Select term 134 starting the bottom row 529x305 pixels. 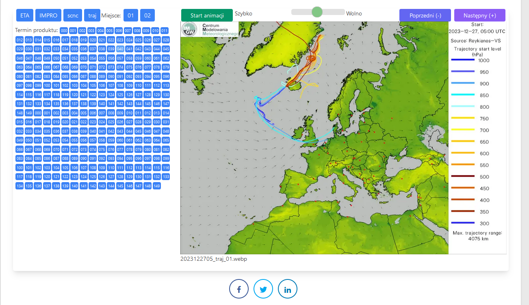[20, 186]
